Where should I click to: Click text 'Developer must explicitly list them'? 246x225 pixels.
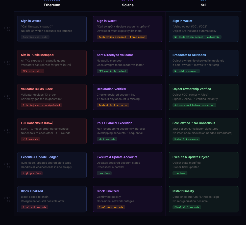119,31
